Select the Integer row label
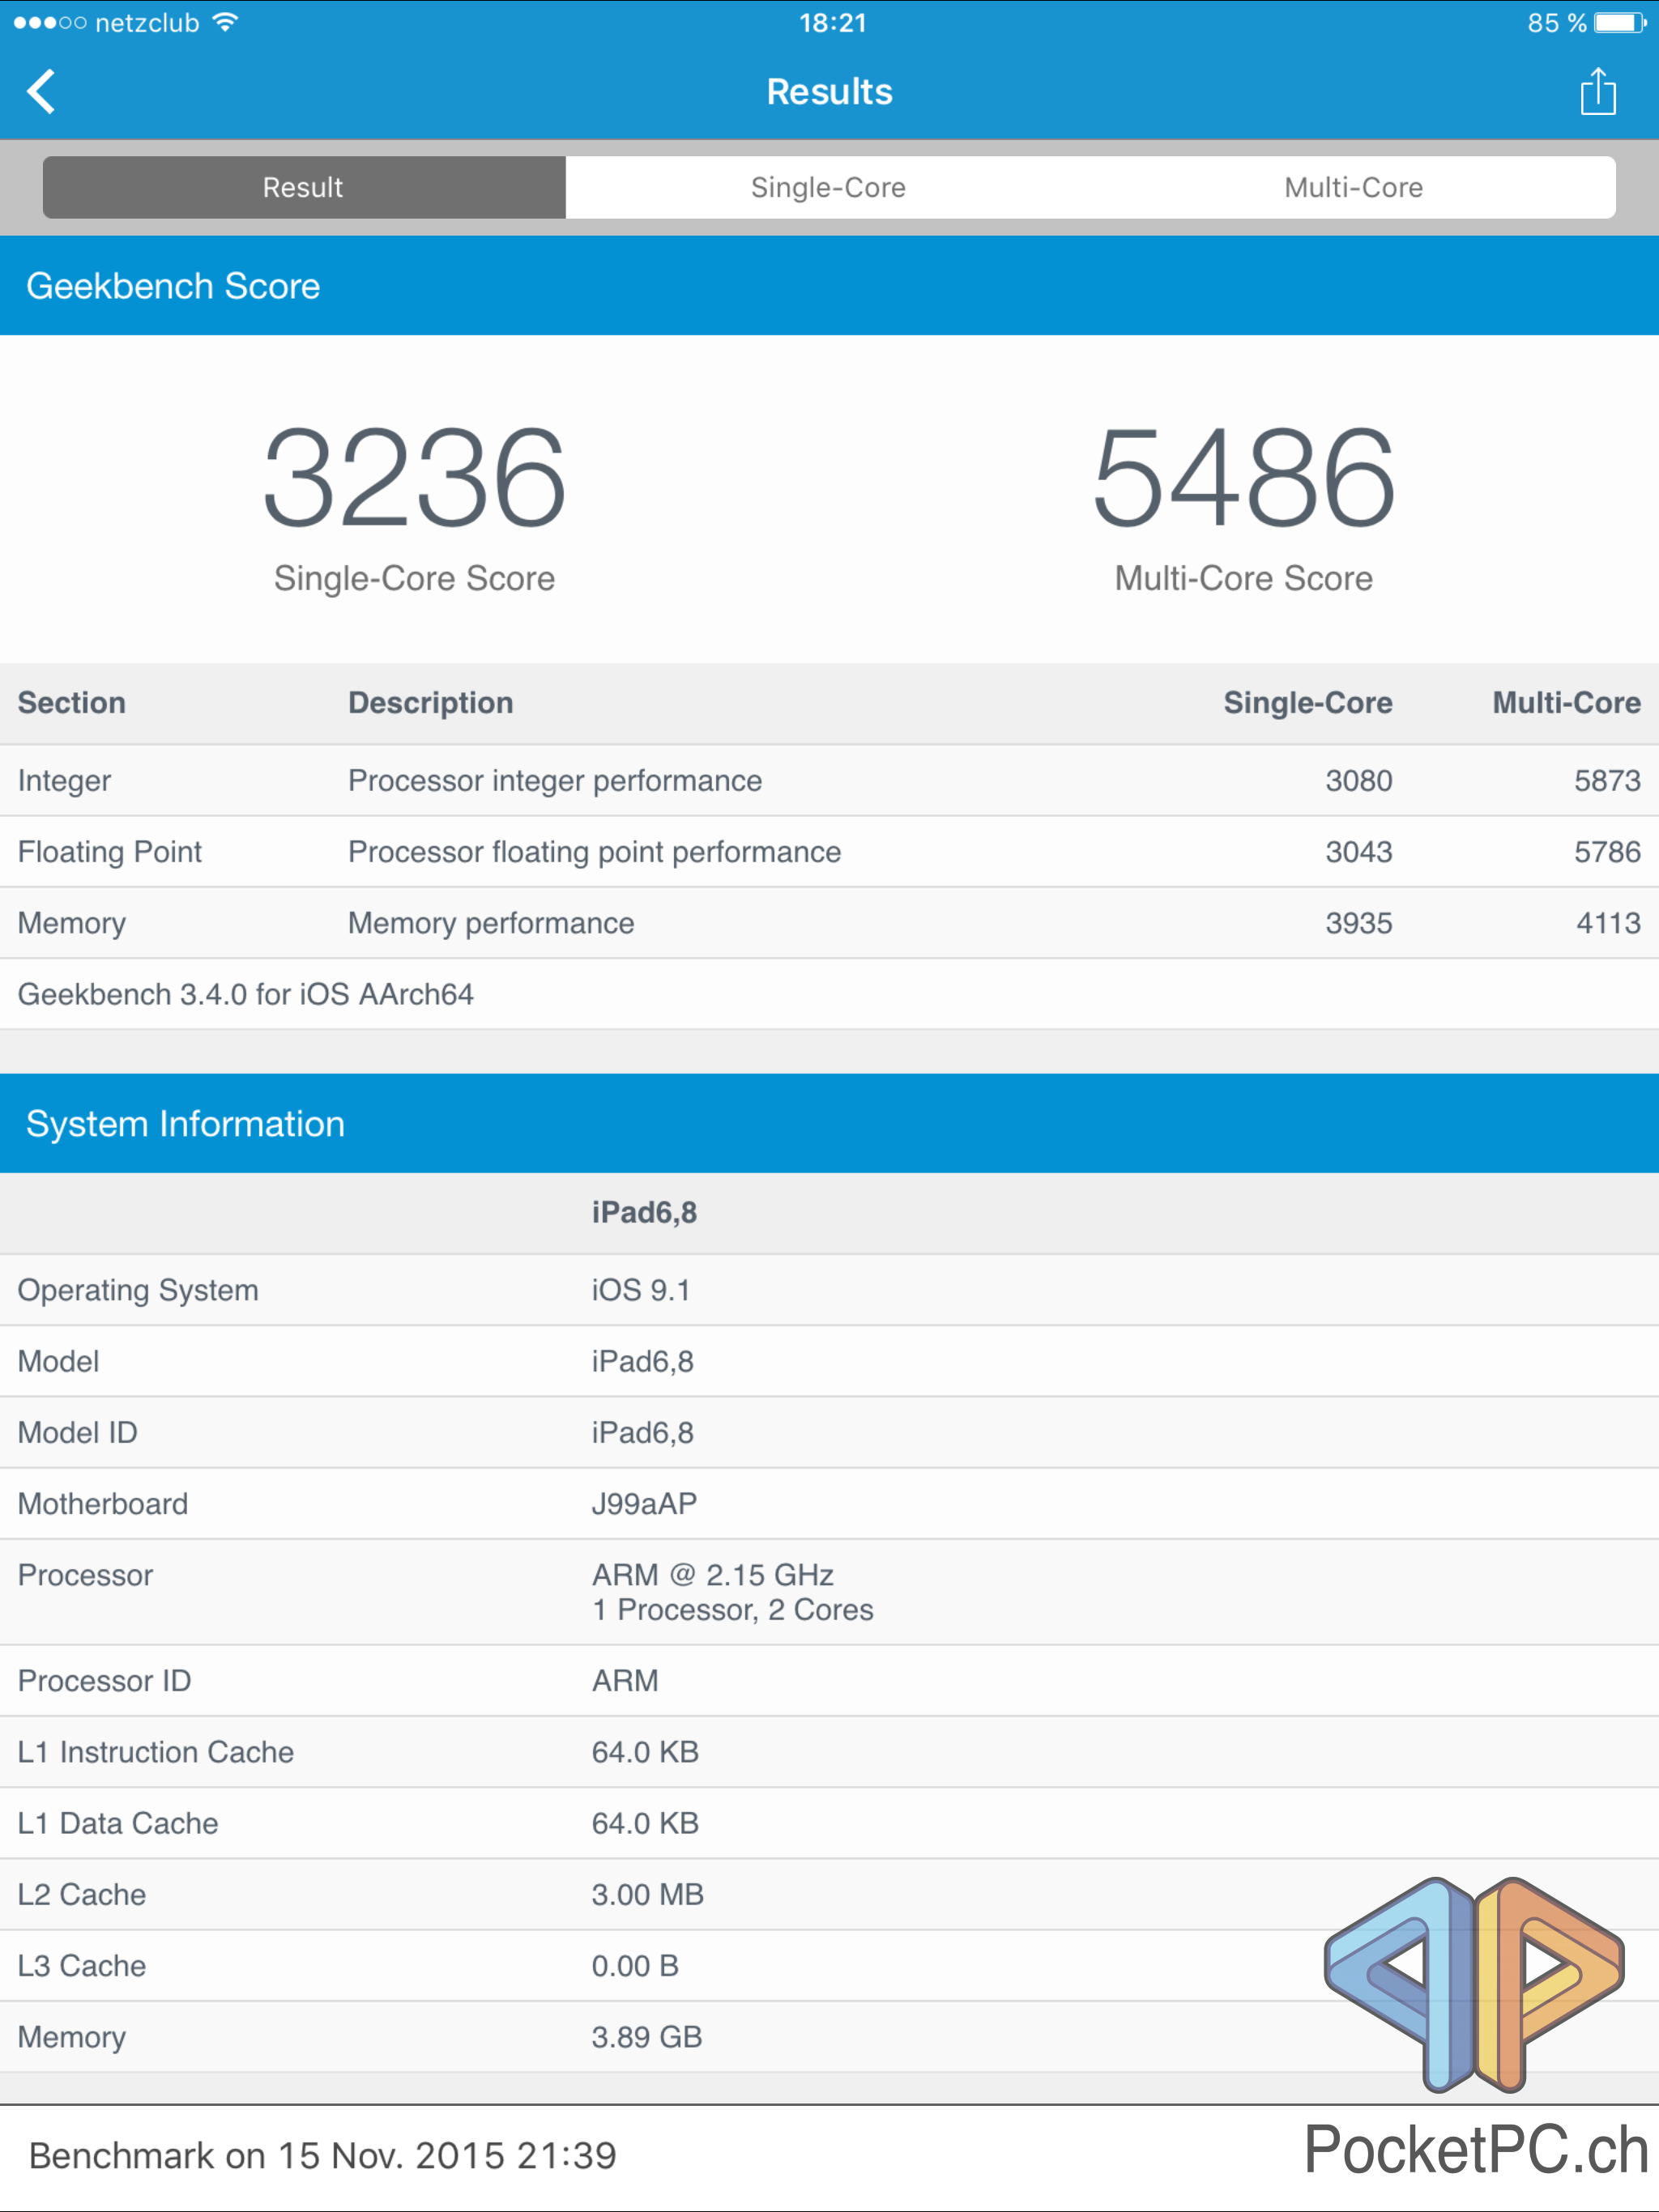The width and height of the screenshot is (1659, 2212). point(64,780)
